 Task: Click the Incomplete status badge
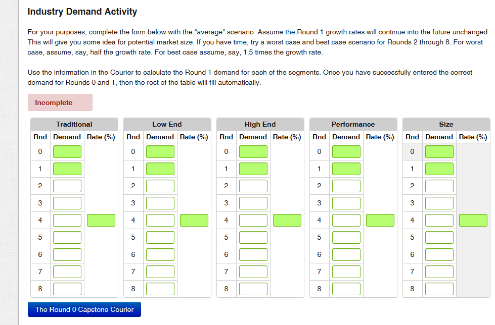point(60,102)
